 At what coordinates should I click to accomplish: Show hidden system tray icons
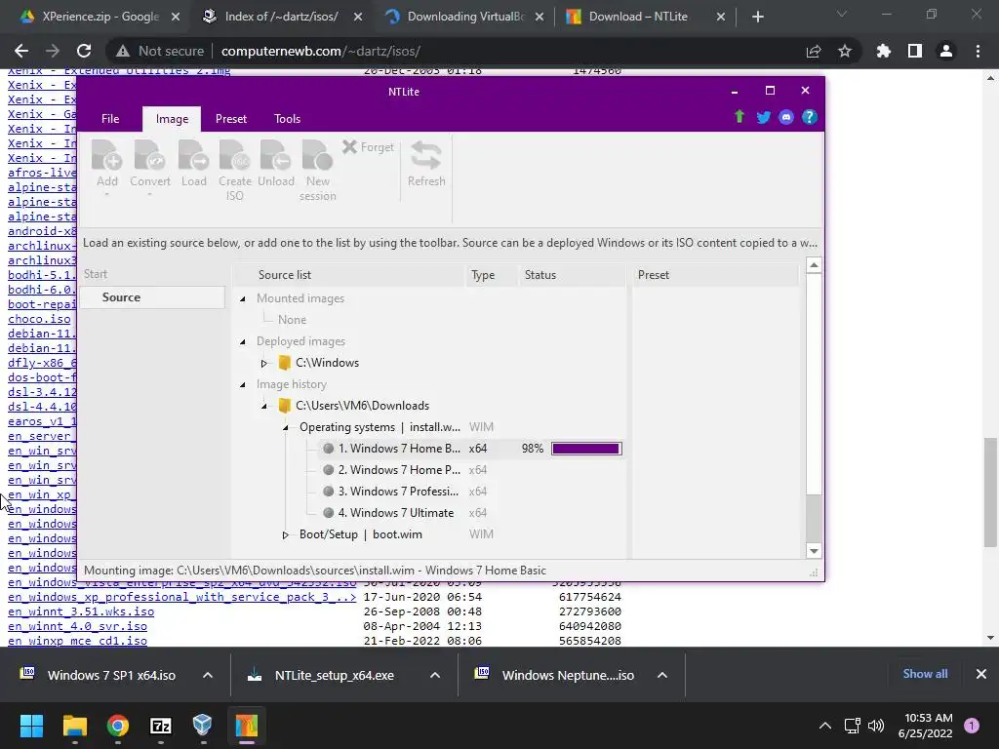pos(824,726)
